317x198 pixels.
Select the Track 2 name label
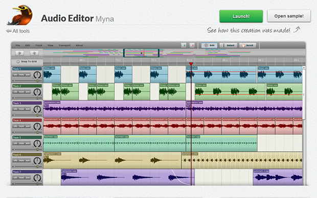click(27, 86)
